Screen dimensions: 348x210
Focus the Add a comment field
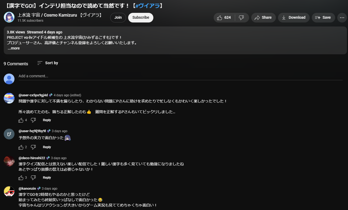180,76
